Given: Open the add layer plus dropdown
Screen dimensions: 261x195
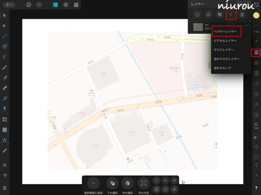Looking at the screenshot, I should click(x=231, y=15).
